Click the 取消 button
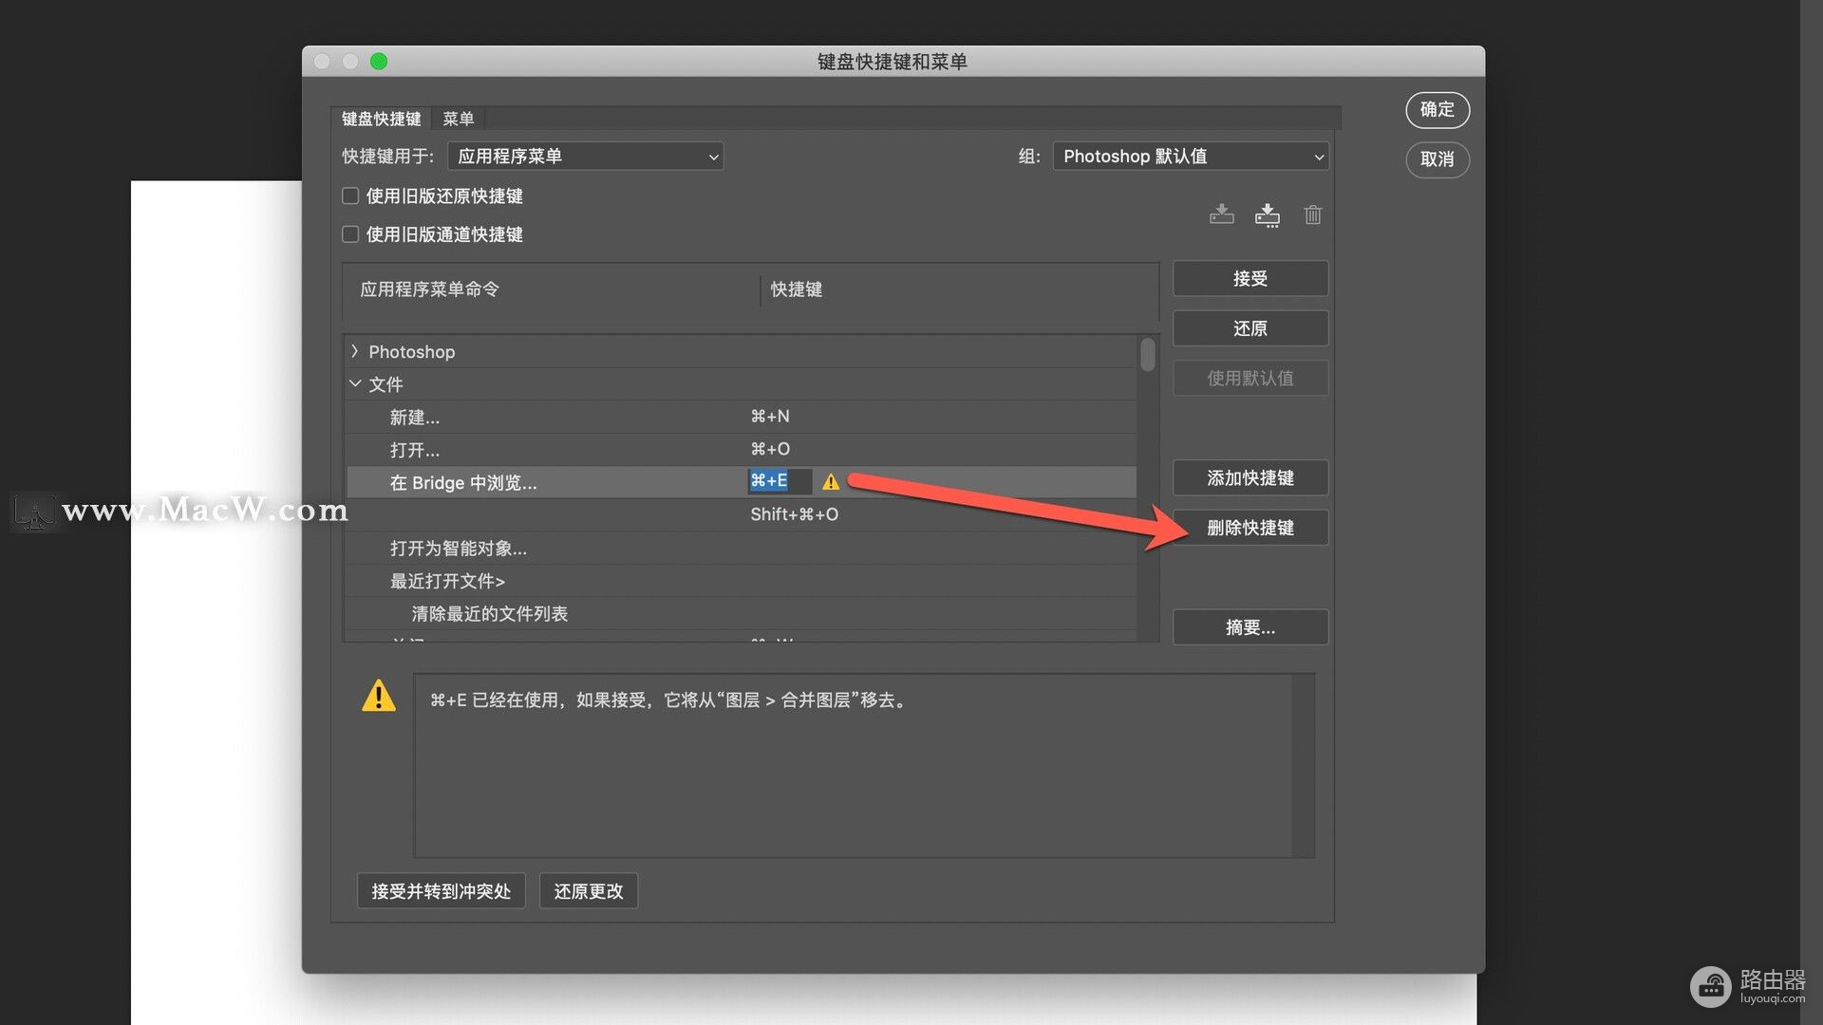The width and height of the screenshot is (1823, 1025). (x=1438, y=158)
